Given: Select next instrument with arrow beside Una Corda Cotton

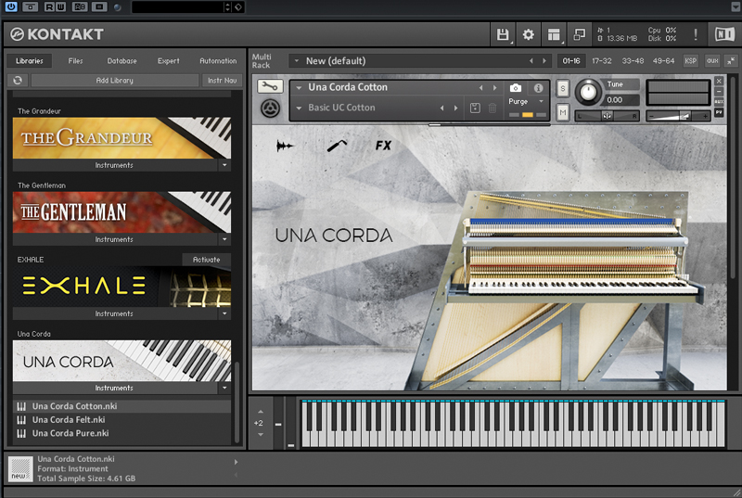Looking at the screenshot, I should coord(495,87).
